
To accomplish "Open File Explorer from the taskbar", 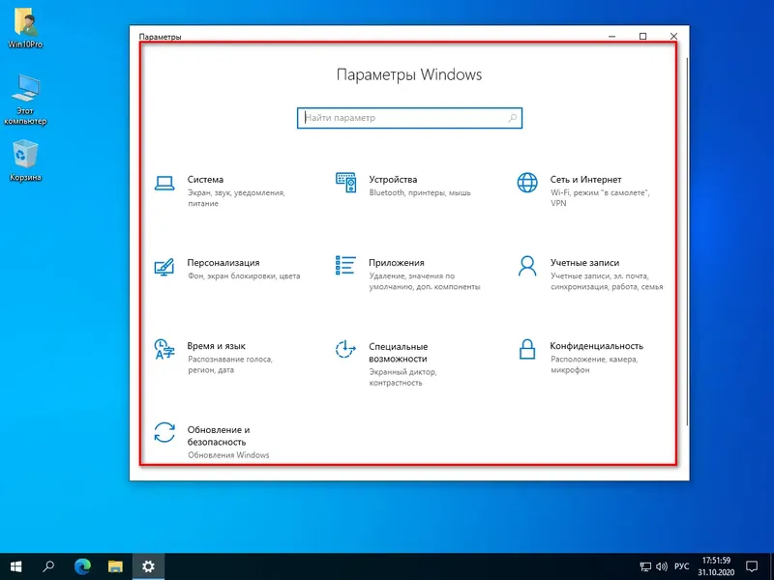I will pyautogui.click(x=115, y=566).
